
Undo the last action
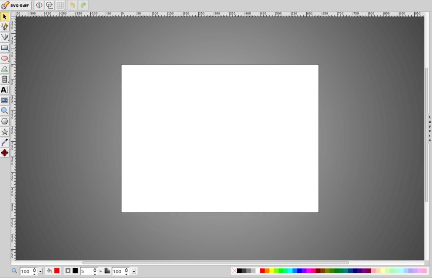[72, 5]
